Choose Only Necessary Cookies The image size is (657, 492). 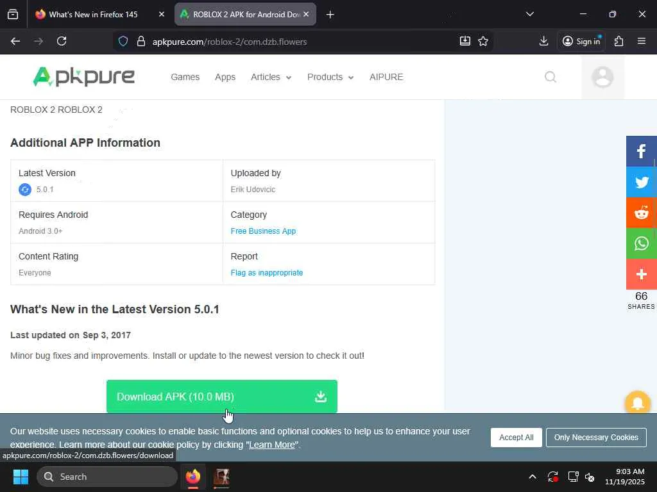596,438
